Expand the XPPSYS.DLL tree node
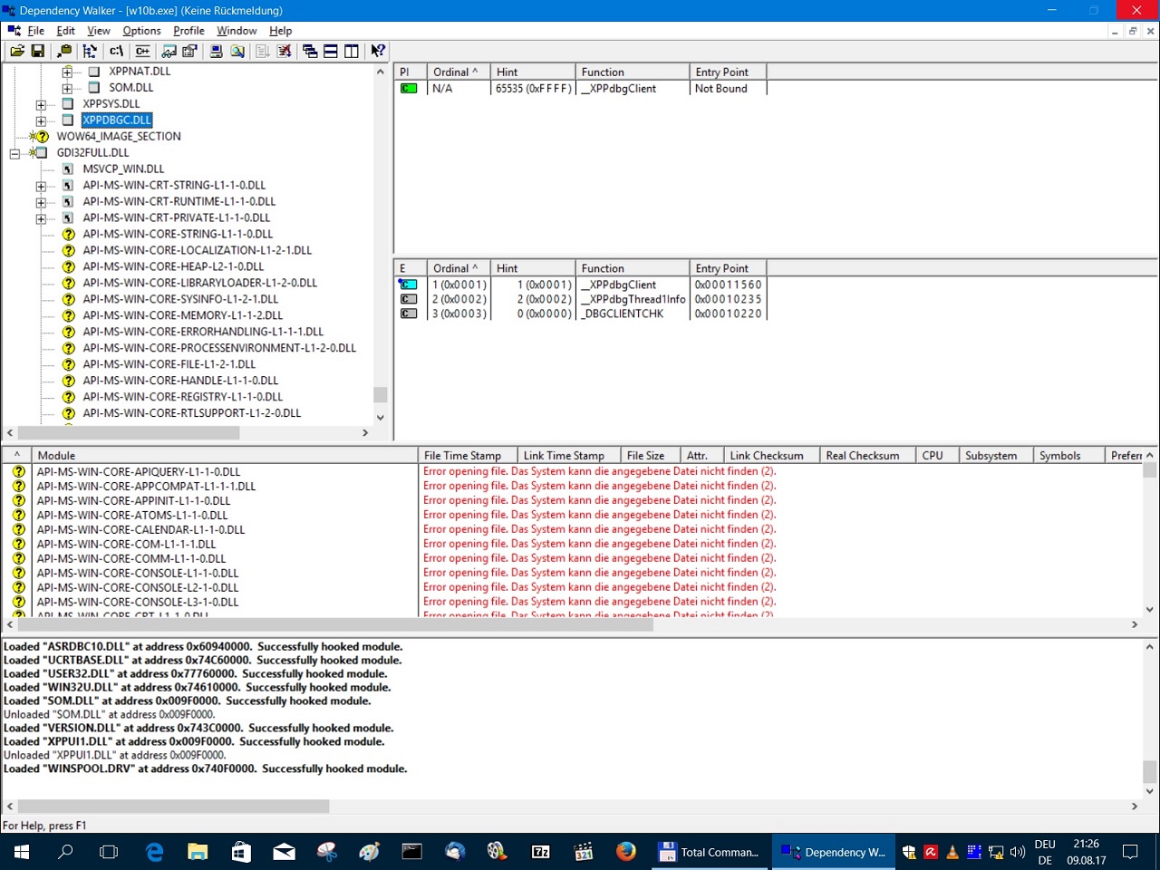 tap(41, 104)
